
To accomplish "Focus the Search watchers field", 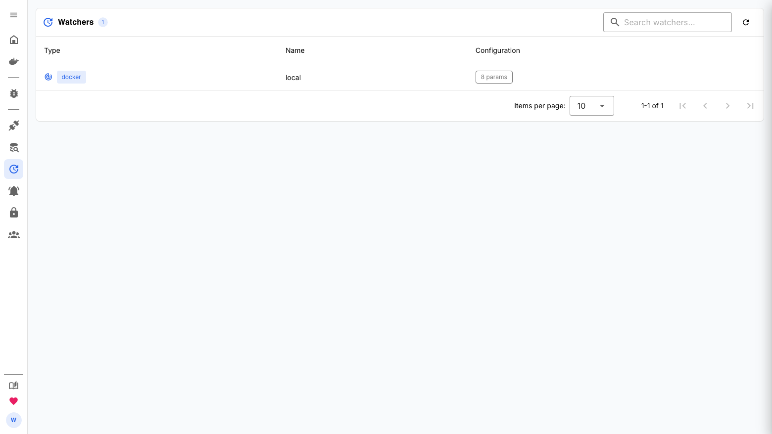I will [x=668, y=22].
